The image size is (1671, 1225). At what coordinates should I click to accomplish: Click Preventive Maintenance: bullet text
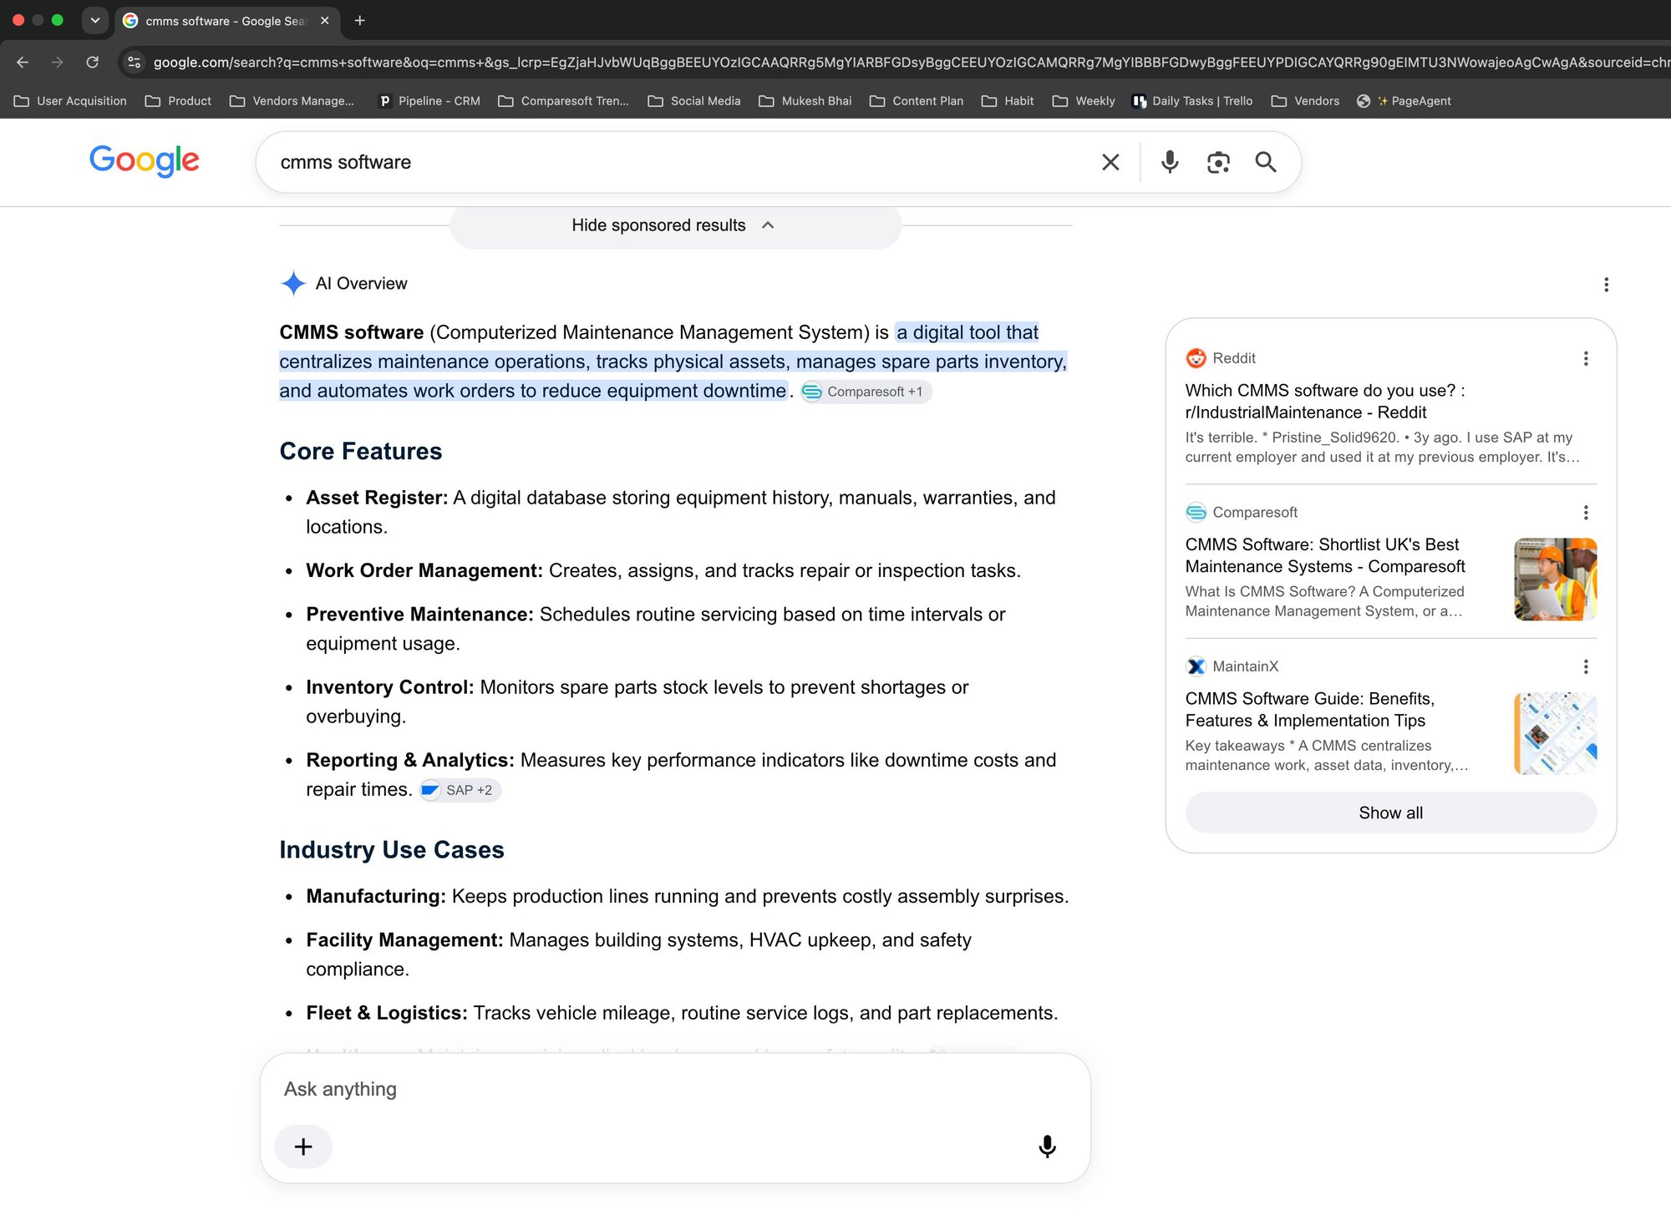click(419, 615)
